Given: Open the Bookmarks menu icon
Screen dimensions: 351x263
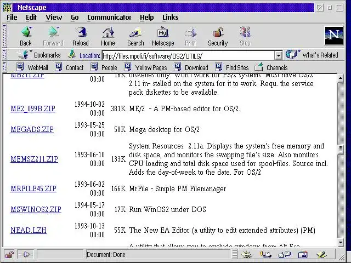Looking at the screenshot, I should click(25, 54).
